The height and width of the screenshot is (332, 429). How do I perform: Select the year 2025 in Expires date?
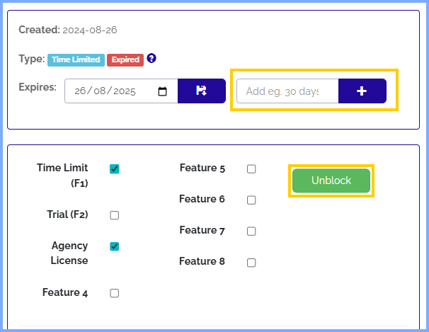coord(125,91)
